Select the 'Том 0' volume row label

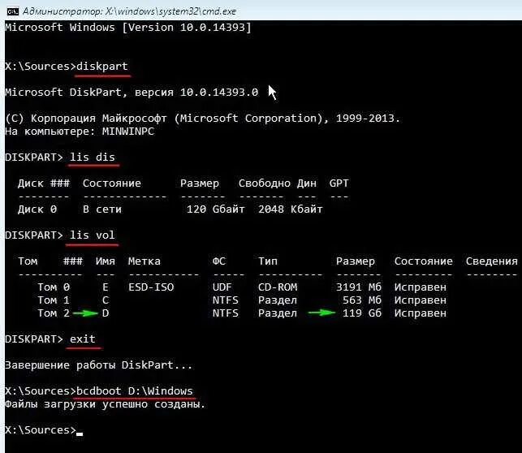pos(54,287)
